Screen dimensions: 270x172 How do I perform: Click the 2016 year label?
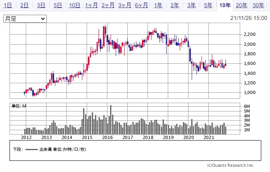click(x=107, y=137)
